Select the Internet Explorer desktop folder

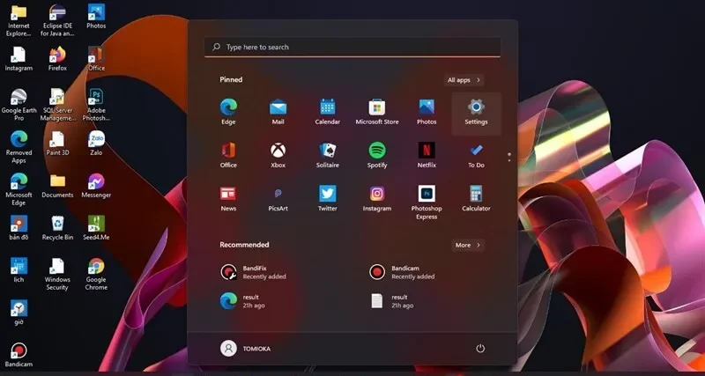pyautogui.click(x=19, y=20)
